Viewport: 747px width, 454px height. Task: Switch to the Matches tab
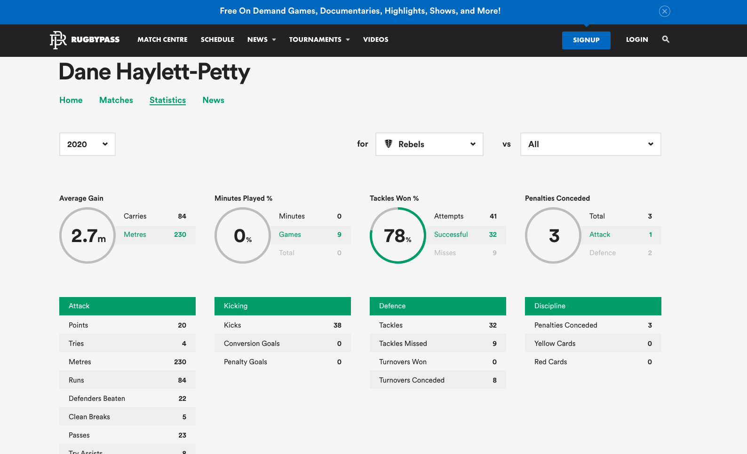click(116, 100)
